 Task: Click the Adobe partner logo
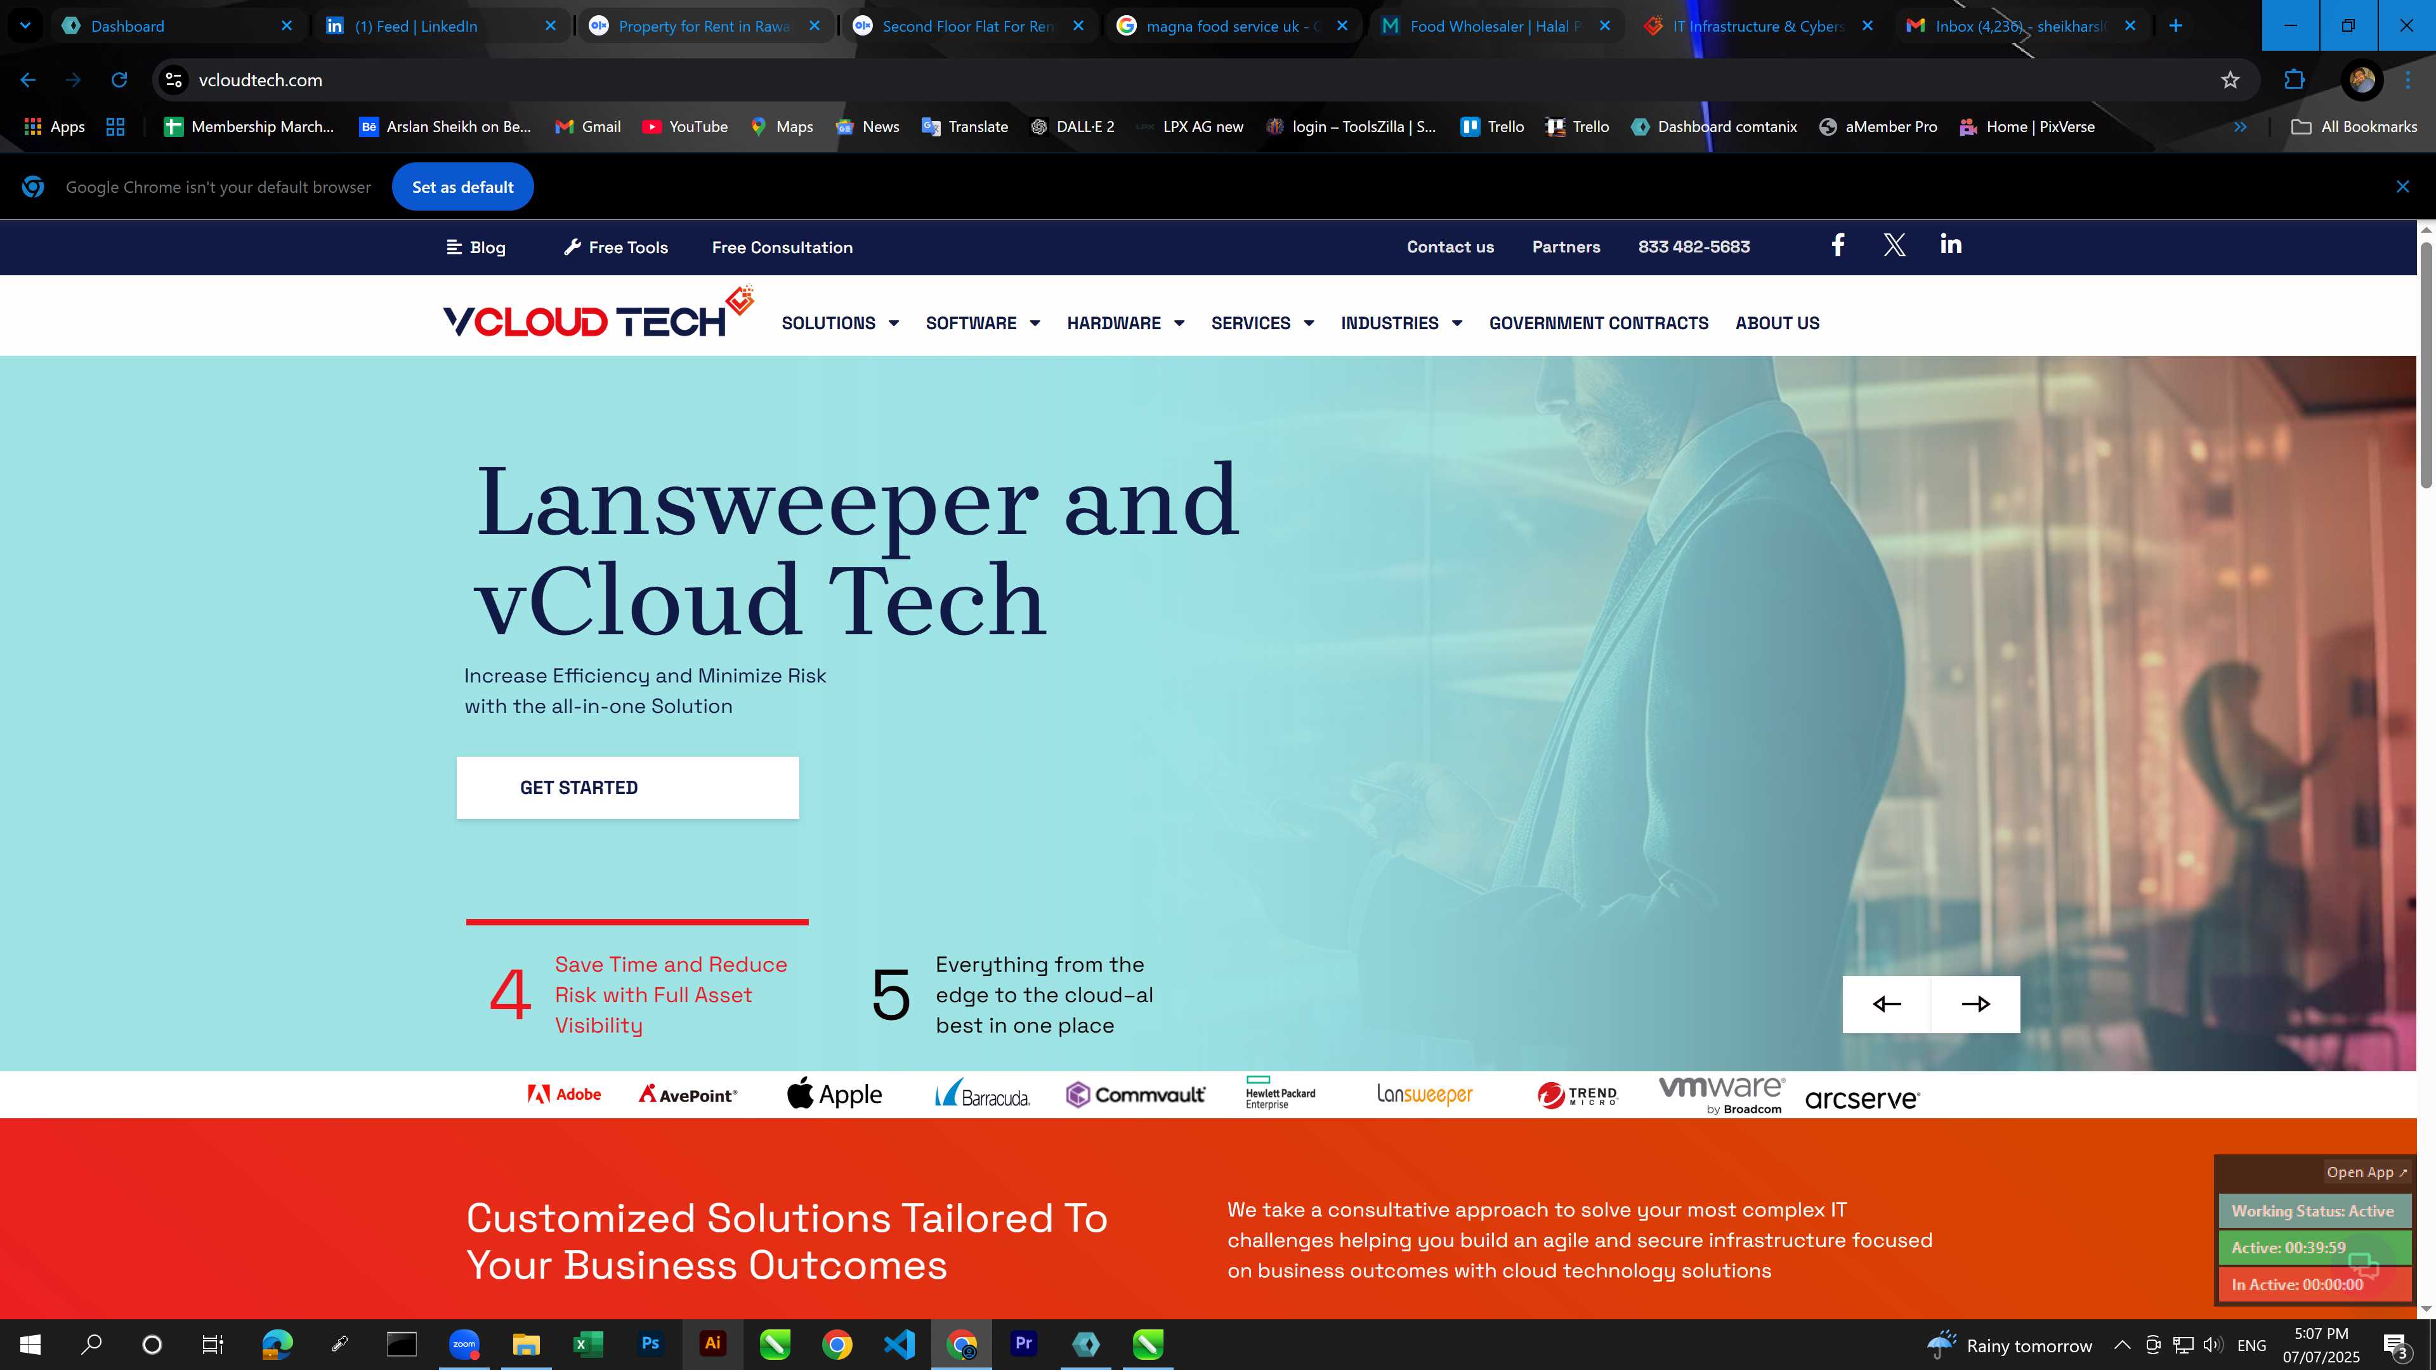565,1094
